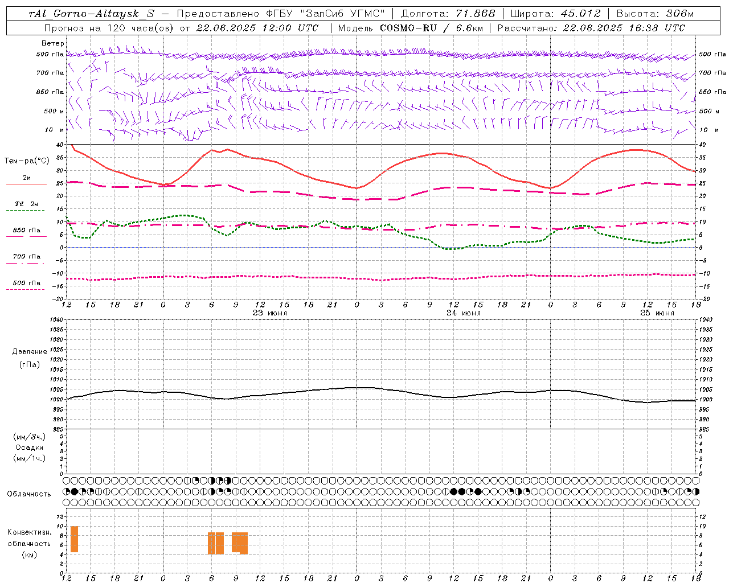The width and height of the screenshot is (729, 583).
Task: Click the 24 июня date label
Action: click(x=464, y=313)
